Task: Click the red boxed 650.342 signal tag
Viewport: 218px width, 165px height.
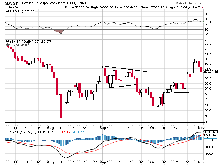Action: [x=210, y=135]
